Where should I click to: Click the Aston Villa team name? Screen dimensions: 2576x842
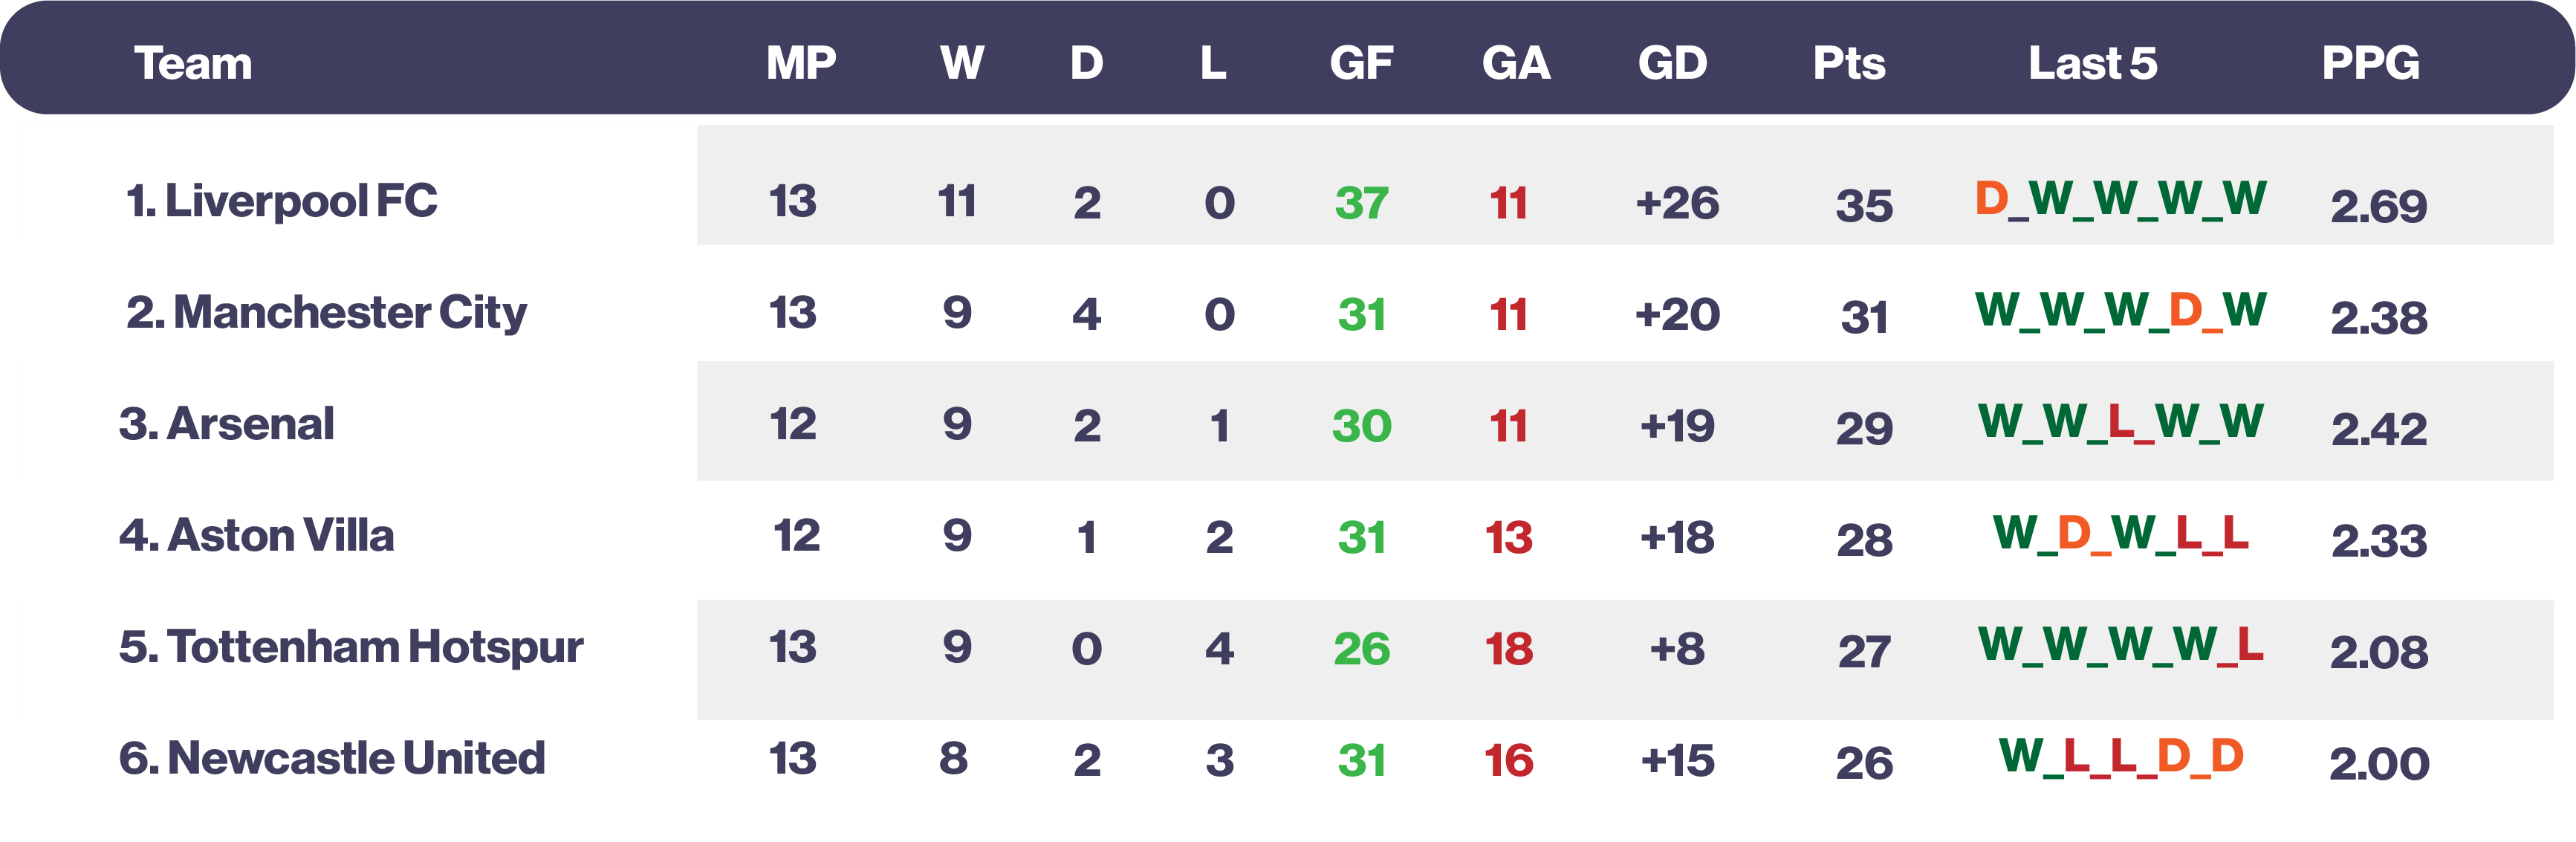click(257, 536)
